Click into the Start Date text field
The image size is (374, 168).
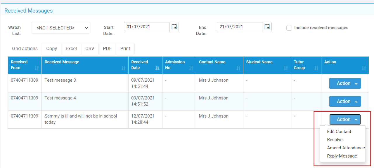coord(147,27)
